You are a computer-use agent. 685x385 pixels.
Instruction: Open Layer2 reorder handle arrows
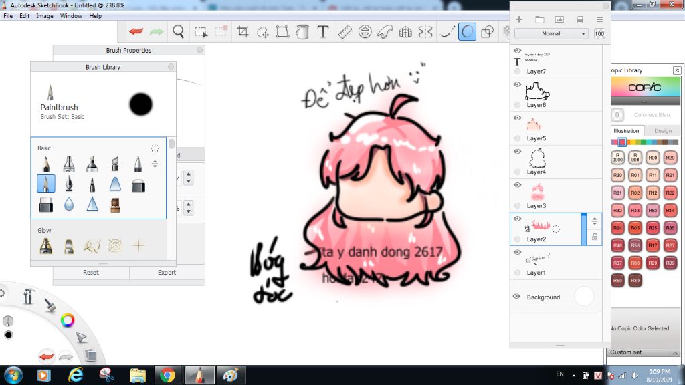(x=595, y=221)
